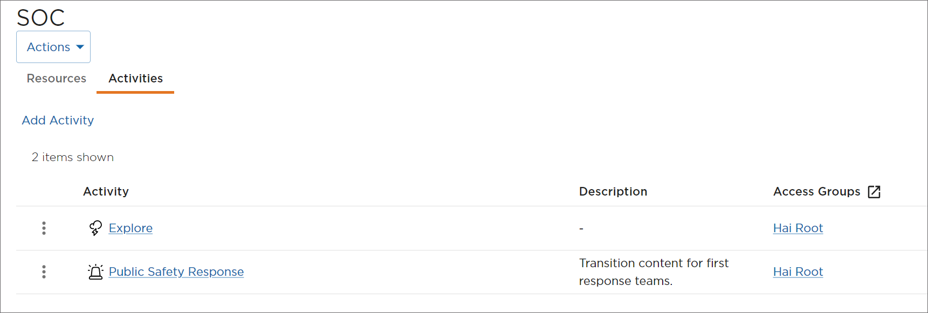Click the Add Activity link
This screenshot has width=928, height=313.
tap(58, 120)
